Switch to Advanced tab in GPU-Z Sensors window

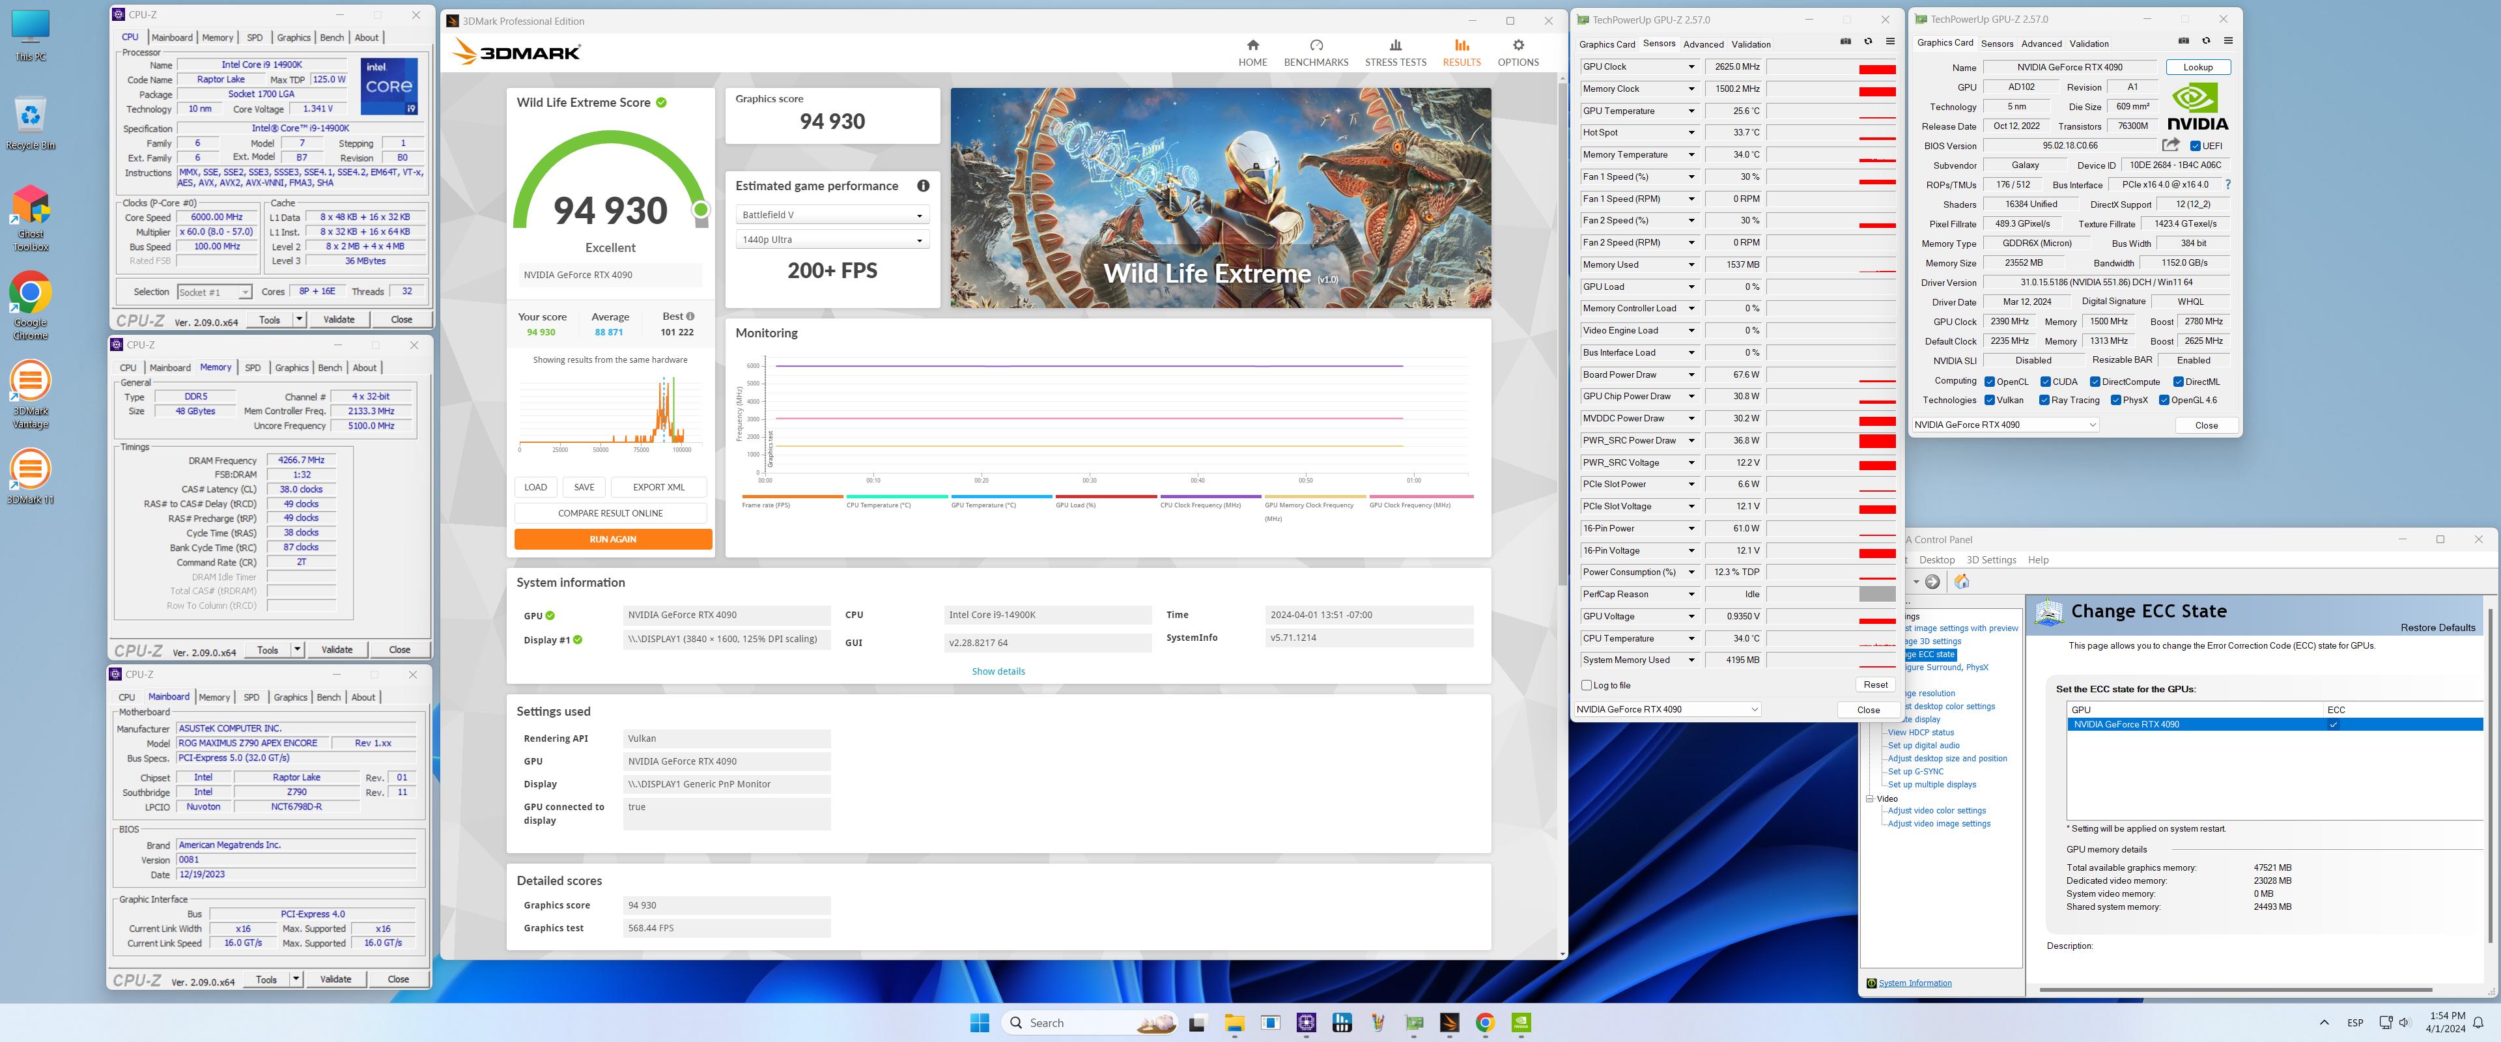[1703, 45]
